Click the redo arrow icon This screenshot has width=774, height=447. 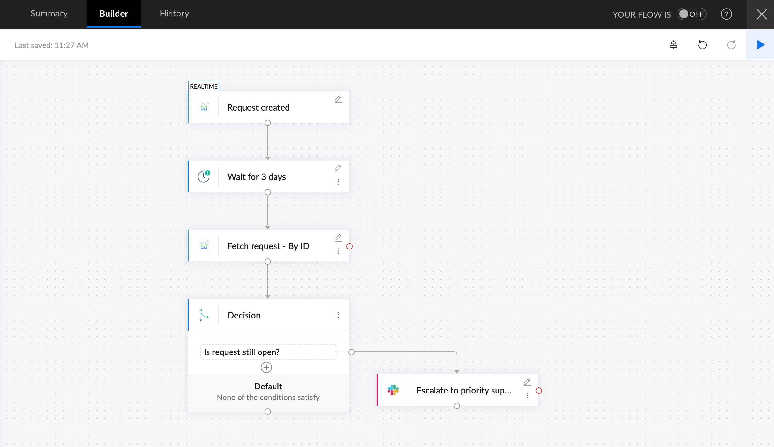(731, 45)
